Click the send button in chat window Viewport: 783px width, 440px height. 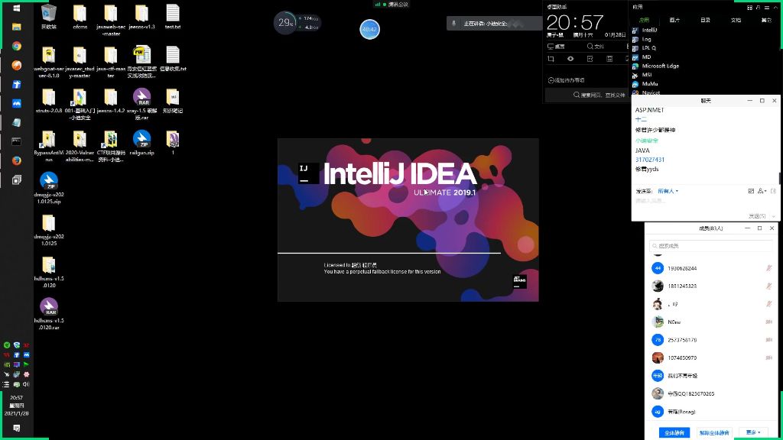[756, 216]
